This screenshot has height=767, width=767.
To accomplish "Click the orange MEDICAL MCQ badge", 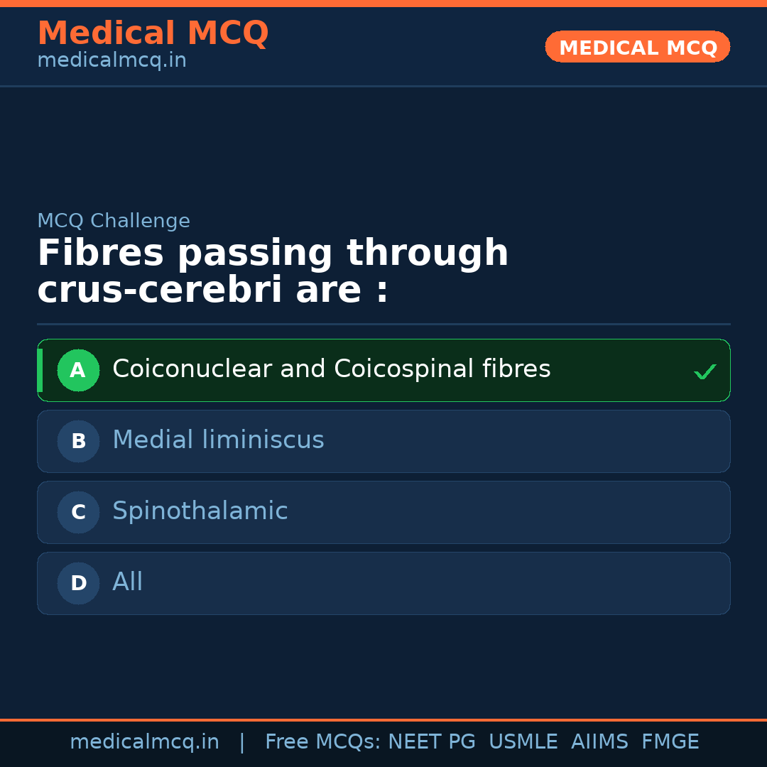I will (x=637, y=47).
